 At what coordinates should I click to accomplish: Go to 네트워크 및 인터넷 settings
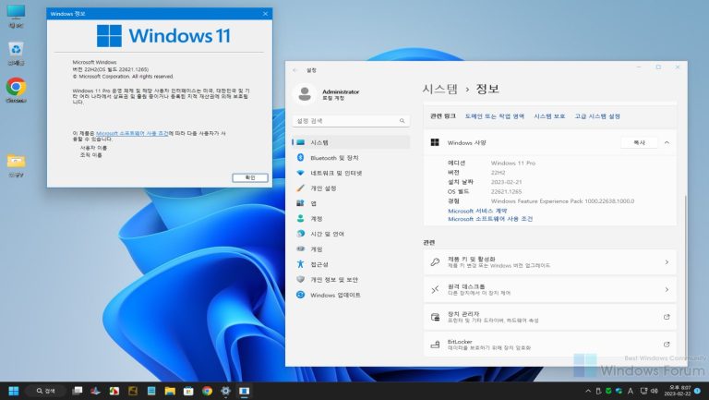tap(351, 173)
